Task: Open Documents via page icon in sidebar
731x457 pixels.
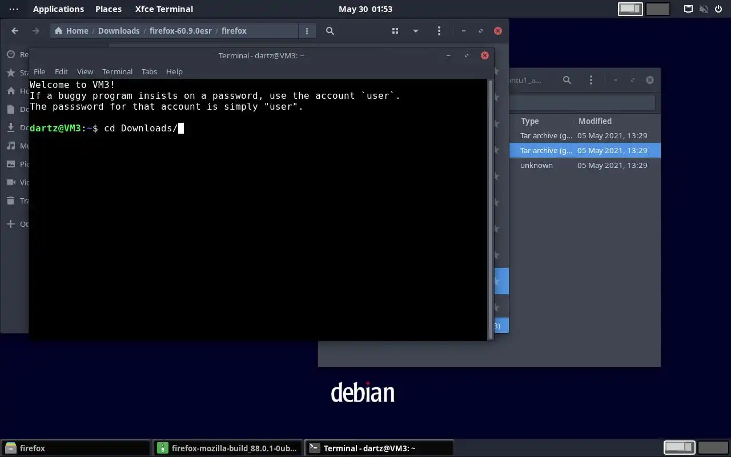Action: click(x=11, y=109)
